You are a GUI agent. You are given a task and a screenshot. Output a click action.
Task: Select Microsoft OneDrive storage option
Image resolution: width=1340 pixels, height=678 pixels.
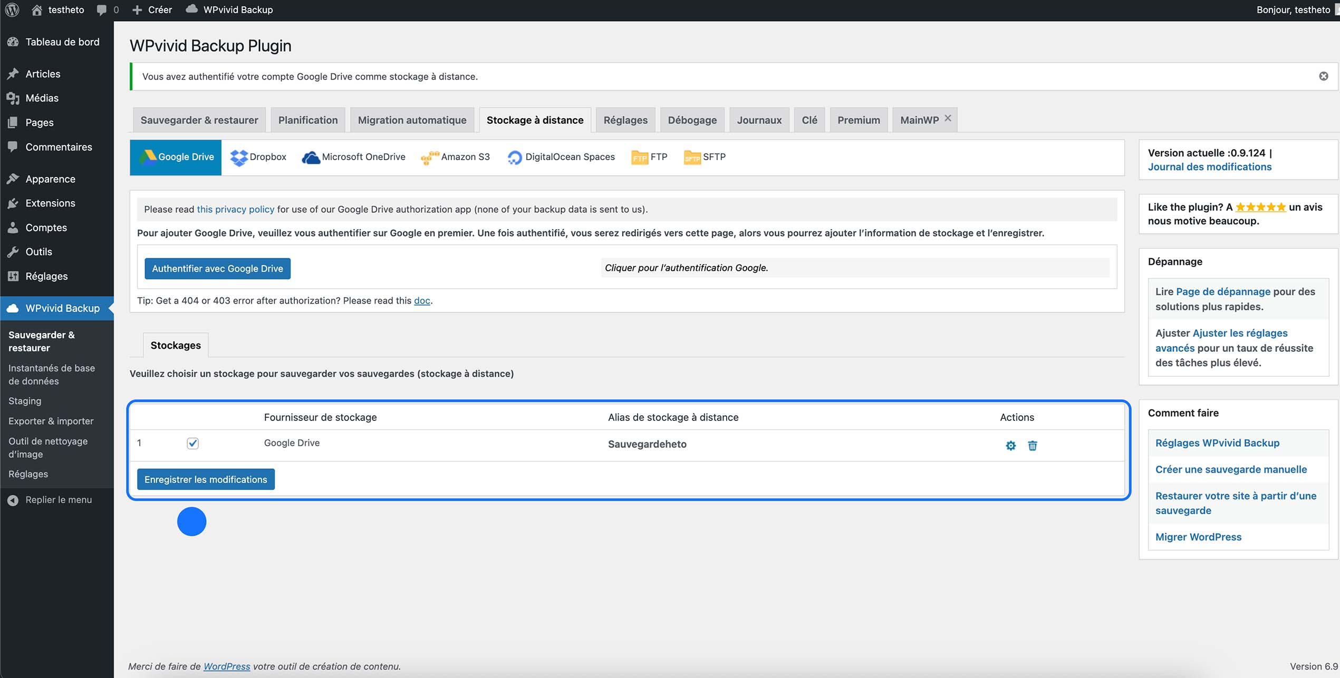click(353, 156)
